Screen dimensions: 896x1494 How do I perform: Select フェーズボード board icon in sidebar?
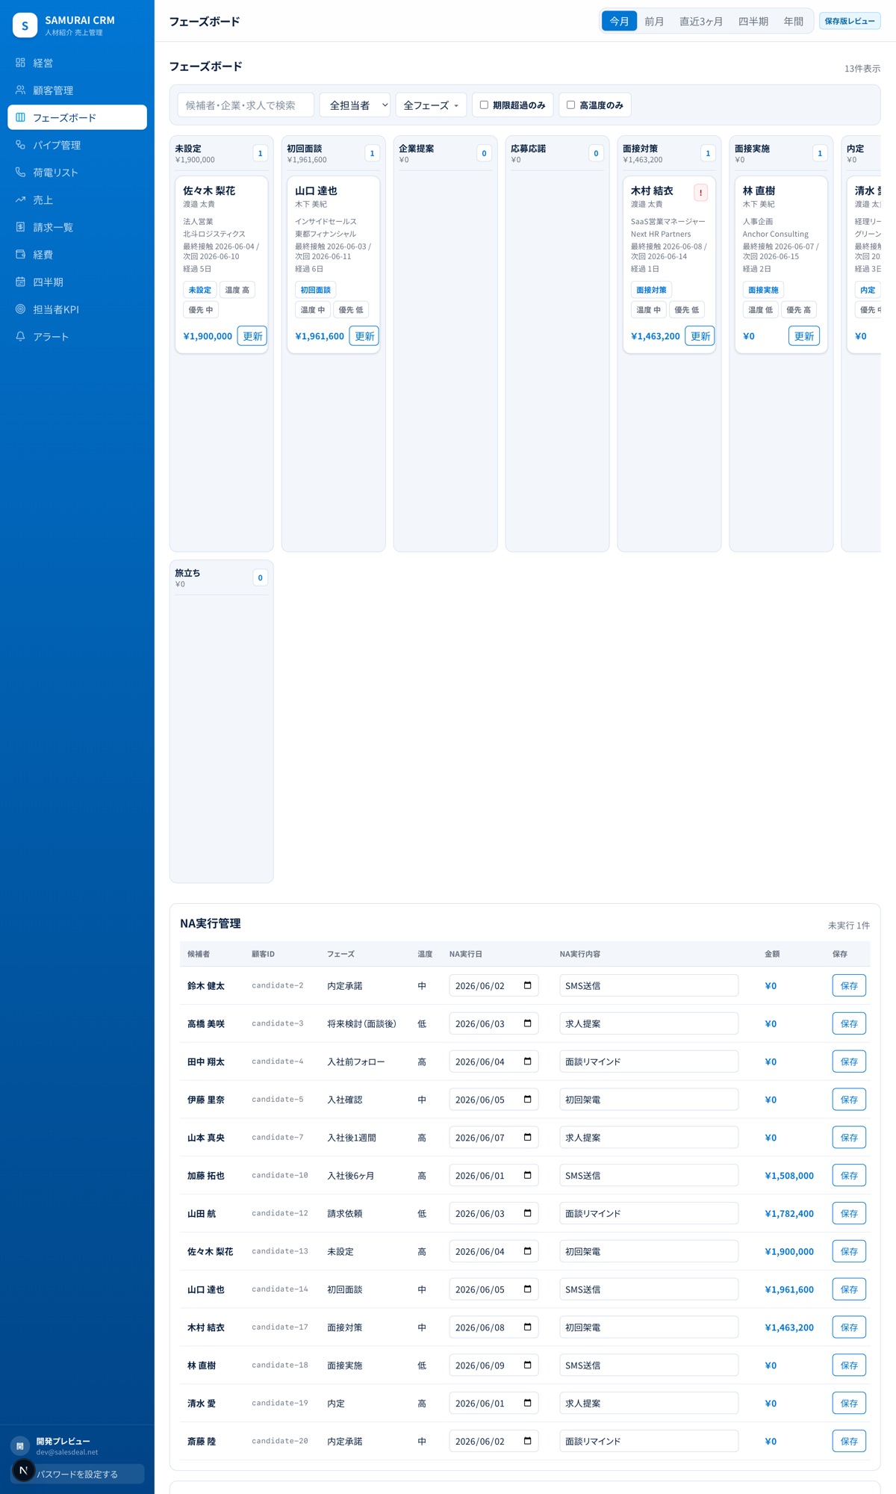tap(20, 117)
